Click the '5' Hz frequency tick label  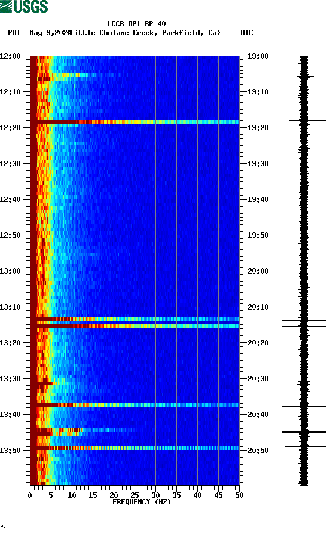coord(51,495)
